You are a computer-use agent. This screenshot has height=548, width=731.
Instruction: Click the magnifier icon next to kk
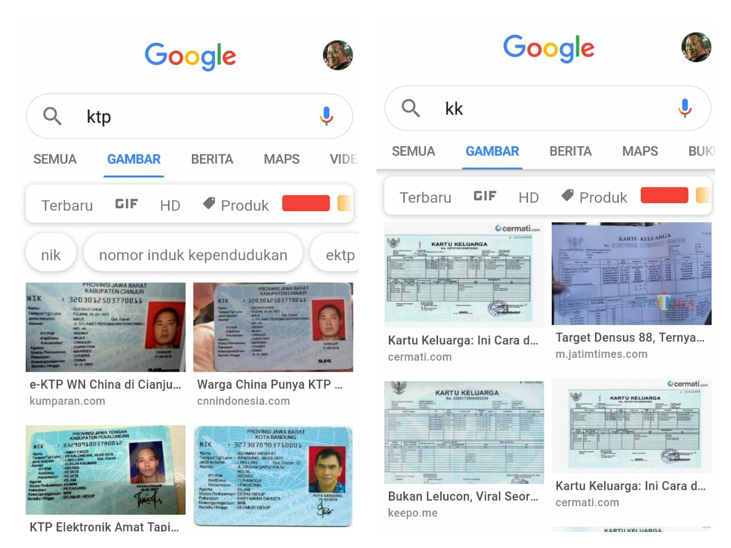[x=411, y=108]
